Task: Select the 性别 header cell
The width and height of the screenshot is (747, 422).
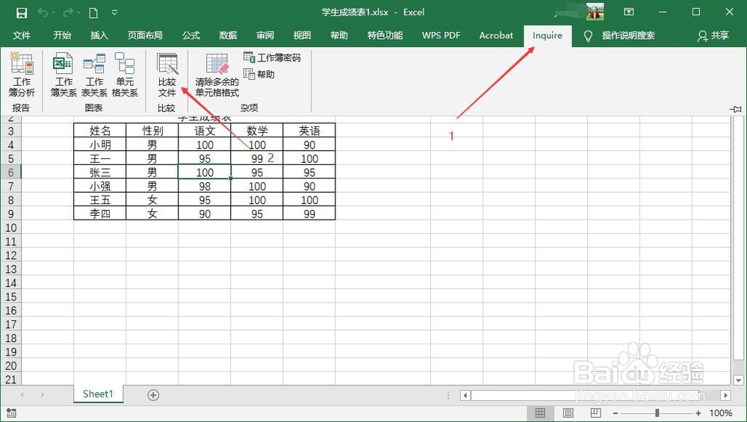Action: 152,131
